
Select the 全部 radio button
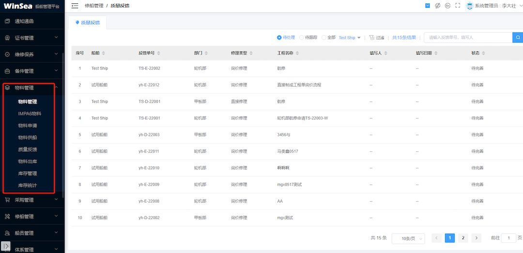pyautogui.click(x=323, y=38)
